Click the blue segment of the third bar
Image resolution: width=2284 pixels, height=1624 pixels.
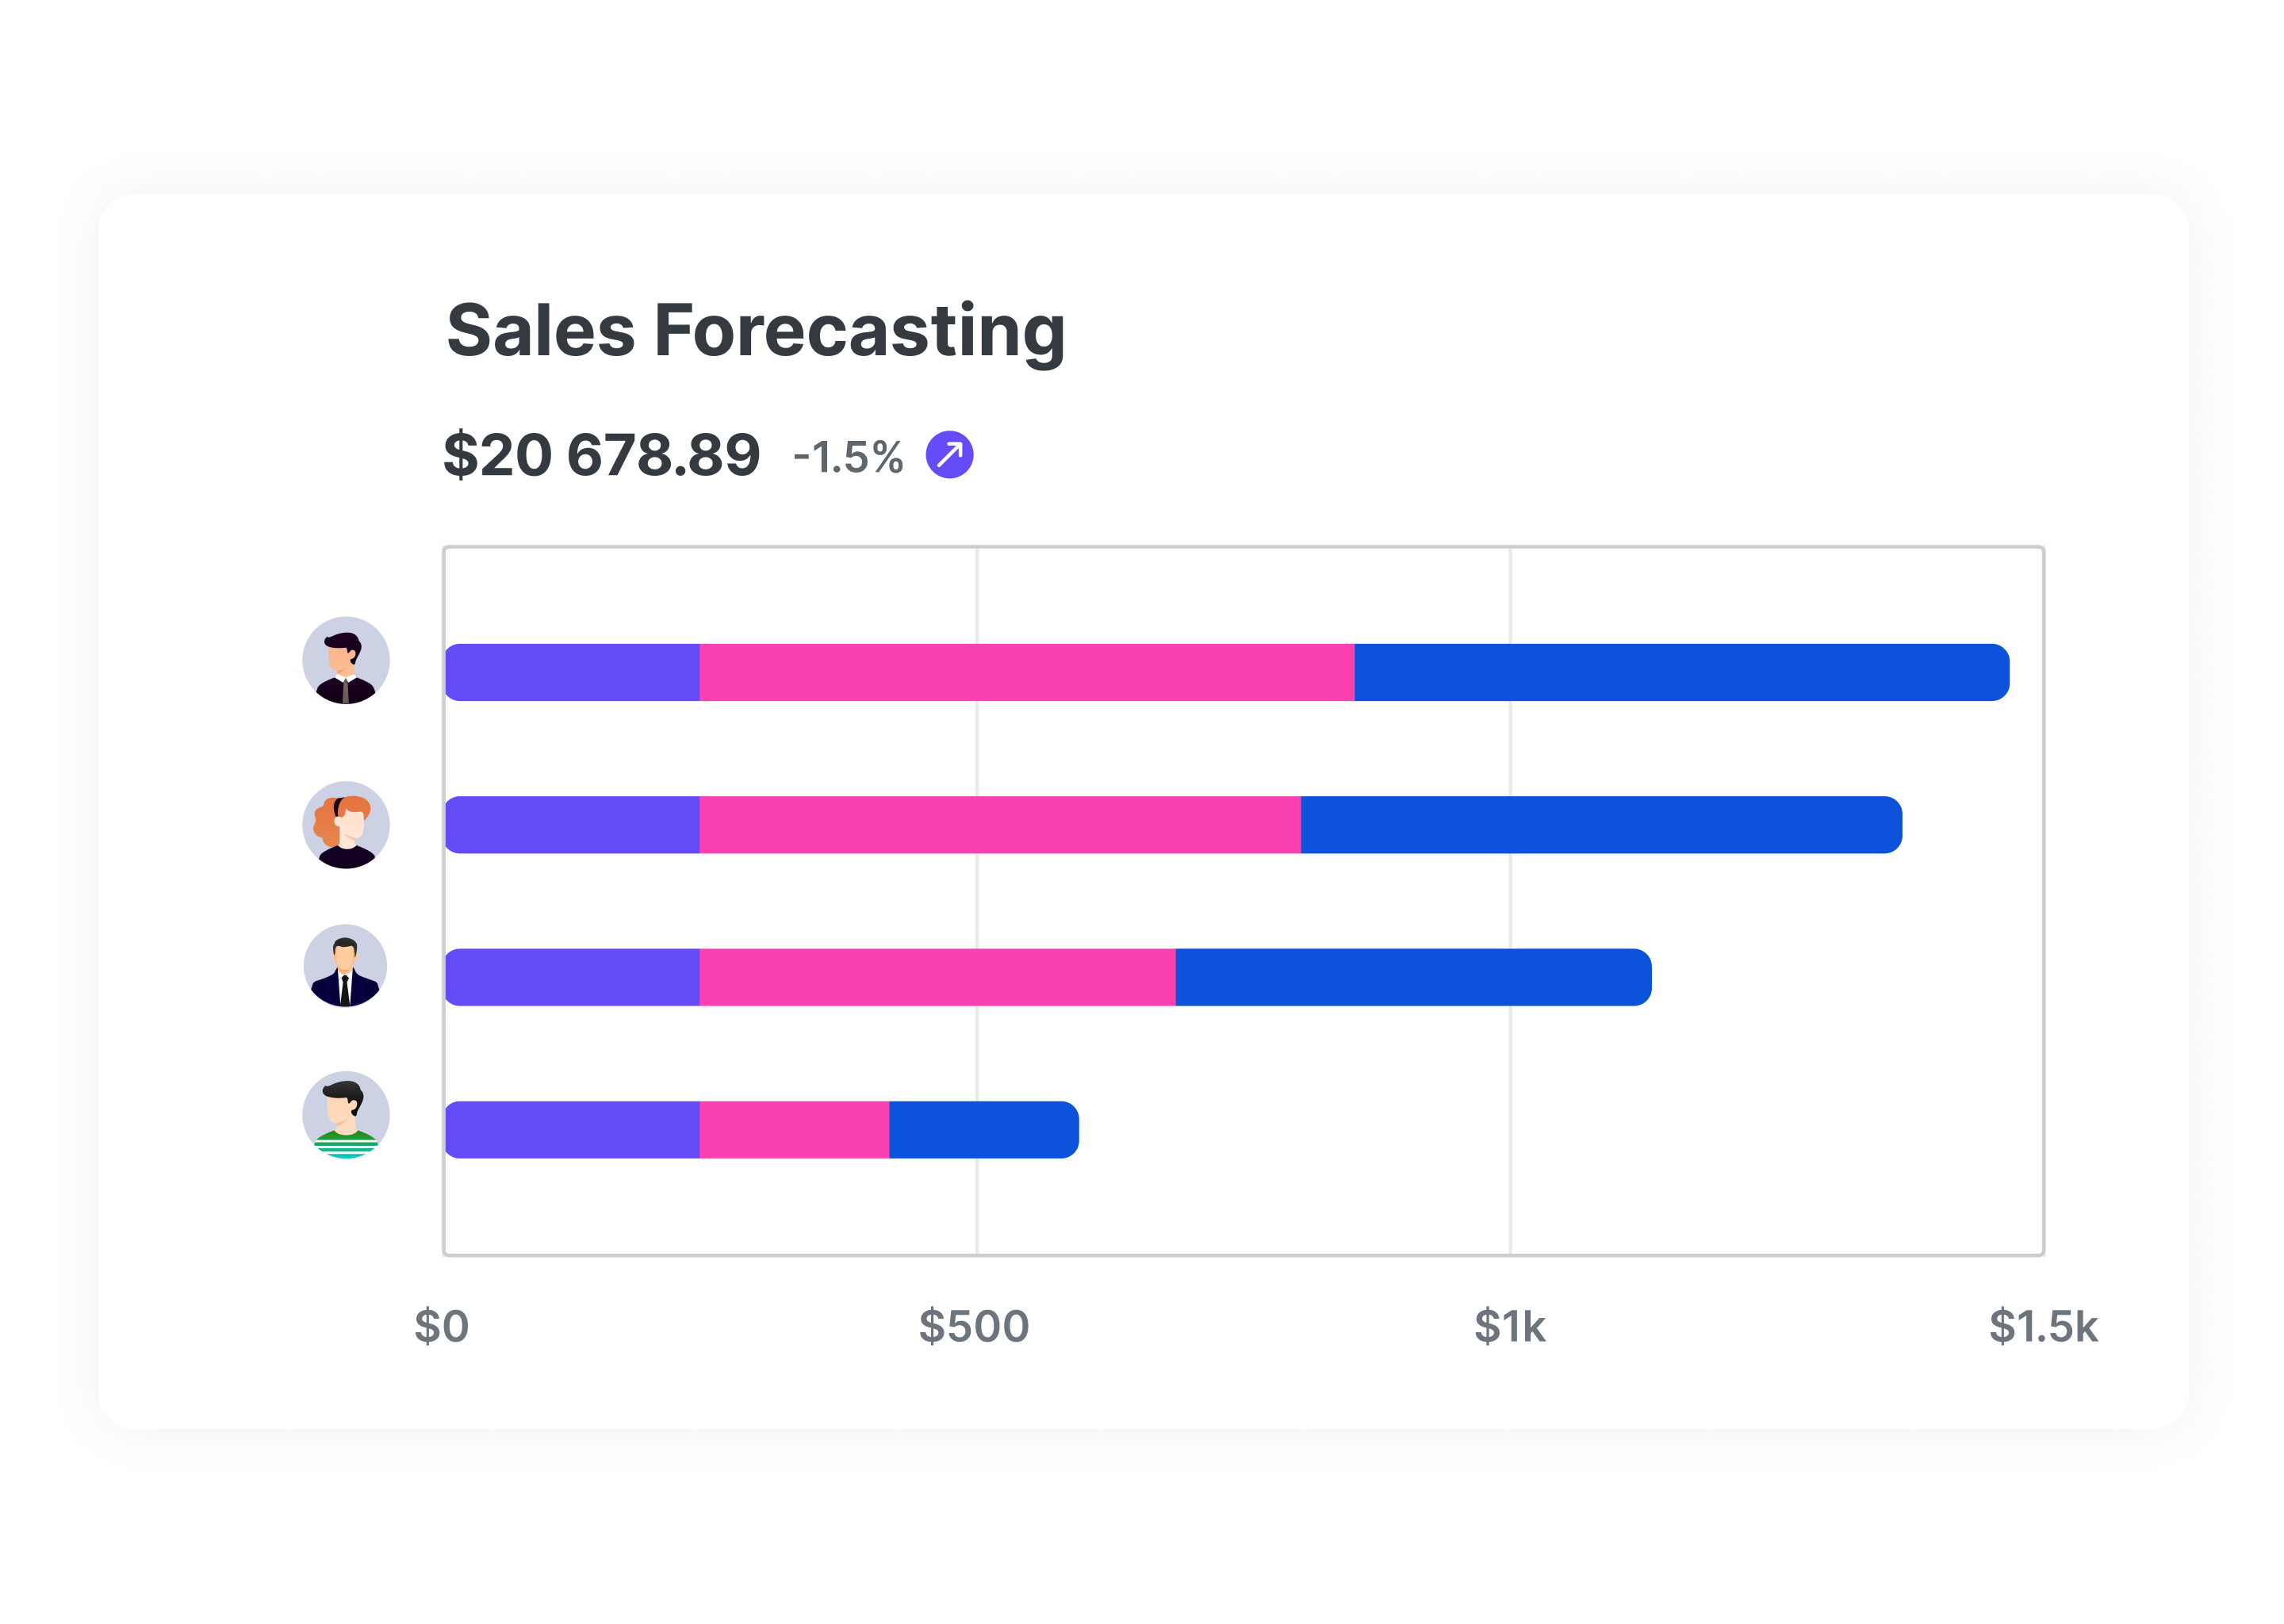tap(1412, 977)
